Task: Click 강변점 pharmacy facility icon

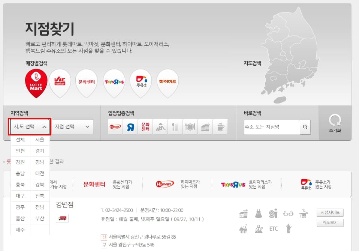Action: point(259,229)
